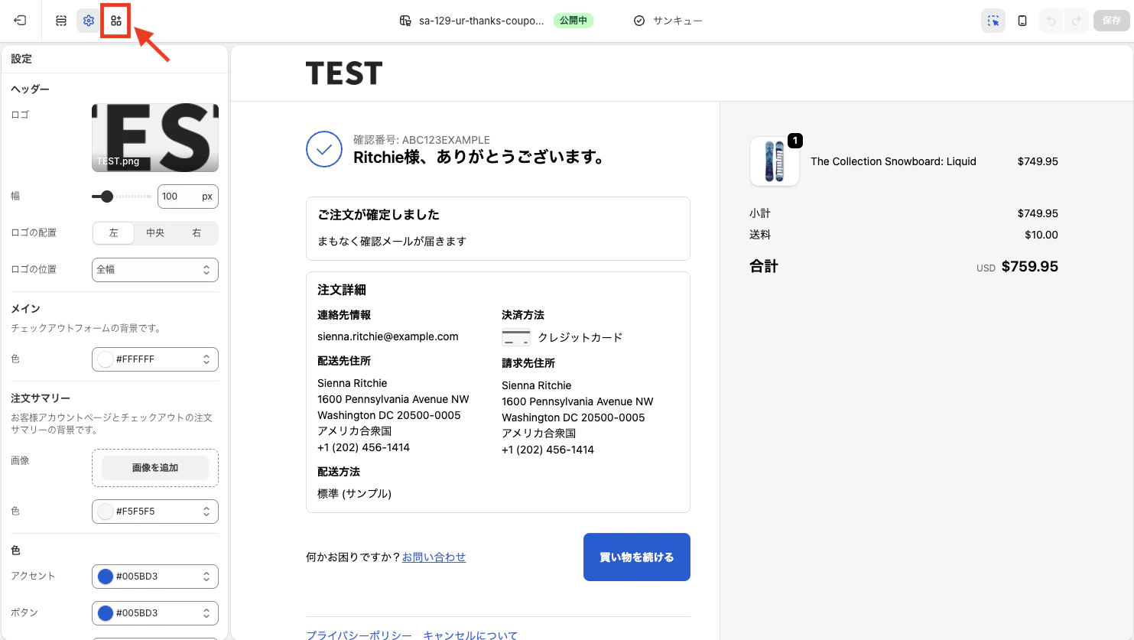Click the ボタン blue color swatch
Screen dimensions: 1134x640
[106, 613]
